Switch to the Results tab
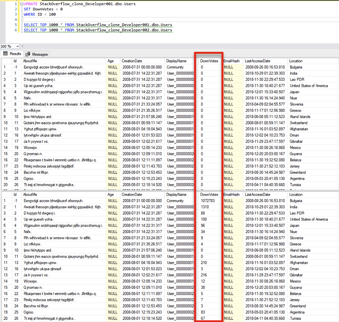 coord(15,53)
